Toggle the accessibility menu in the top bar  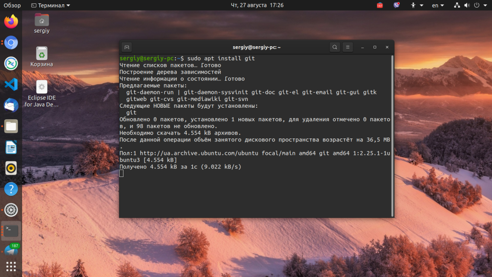[x=413, y=5]
